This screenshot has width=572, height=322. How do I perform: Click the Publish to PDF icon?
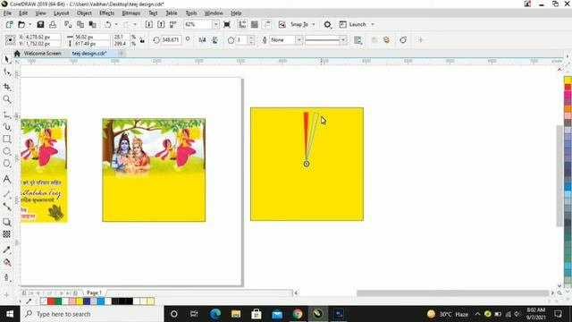click(x=172, y=24)
